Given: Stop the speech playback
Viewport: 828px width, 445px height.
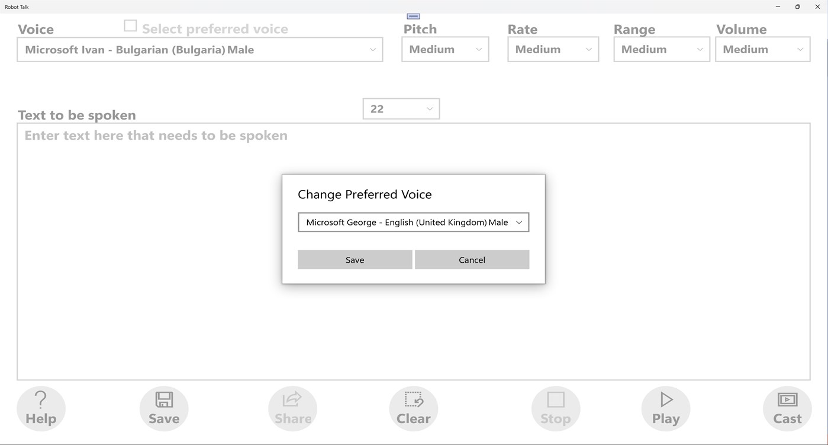Looking at the screenshot, I should (555, 408).
